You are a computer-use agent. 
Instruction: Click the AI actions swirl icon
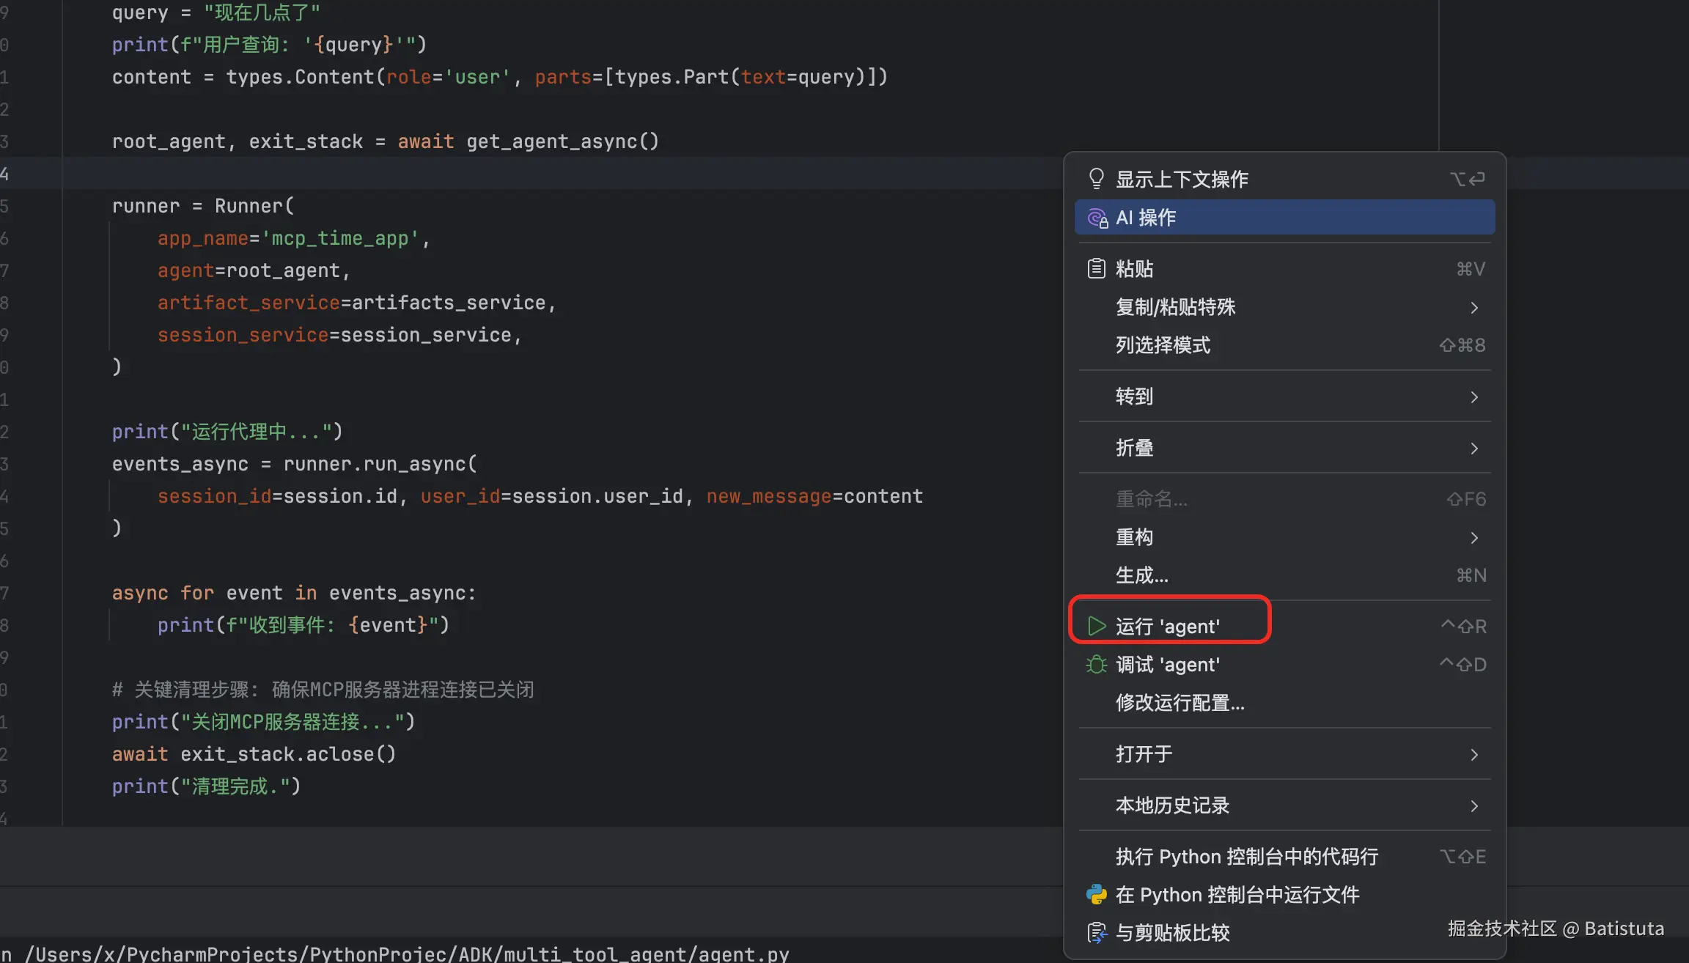pyautogui.click(x=1097, y=218)
